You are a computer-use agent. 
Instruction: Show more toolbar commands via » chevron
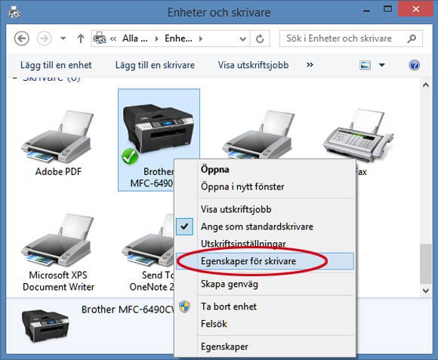point(310,65)
